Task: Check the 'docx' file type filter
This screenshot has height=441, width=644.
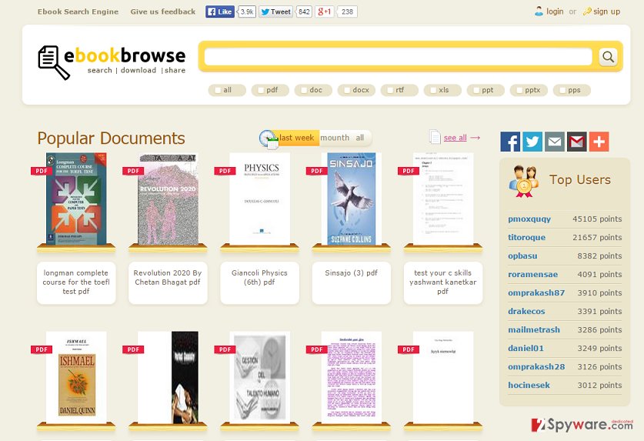Action: (347, 90)
